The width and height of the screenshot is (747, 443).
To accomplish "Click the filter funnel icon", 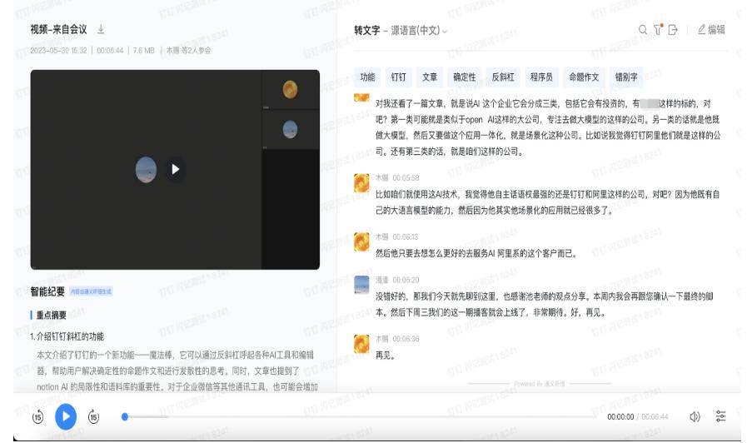I will (x=658, y=30).
